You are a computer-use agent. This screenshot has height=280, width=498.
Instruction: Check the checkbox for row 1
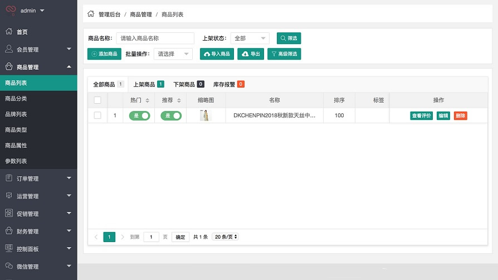tap(97, 115)
